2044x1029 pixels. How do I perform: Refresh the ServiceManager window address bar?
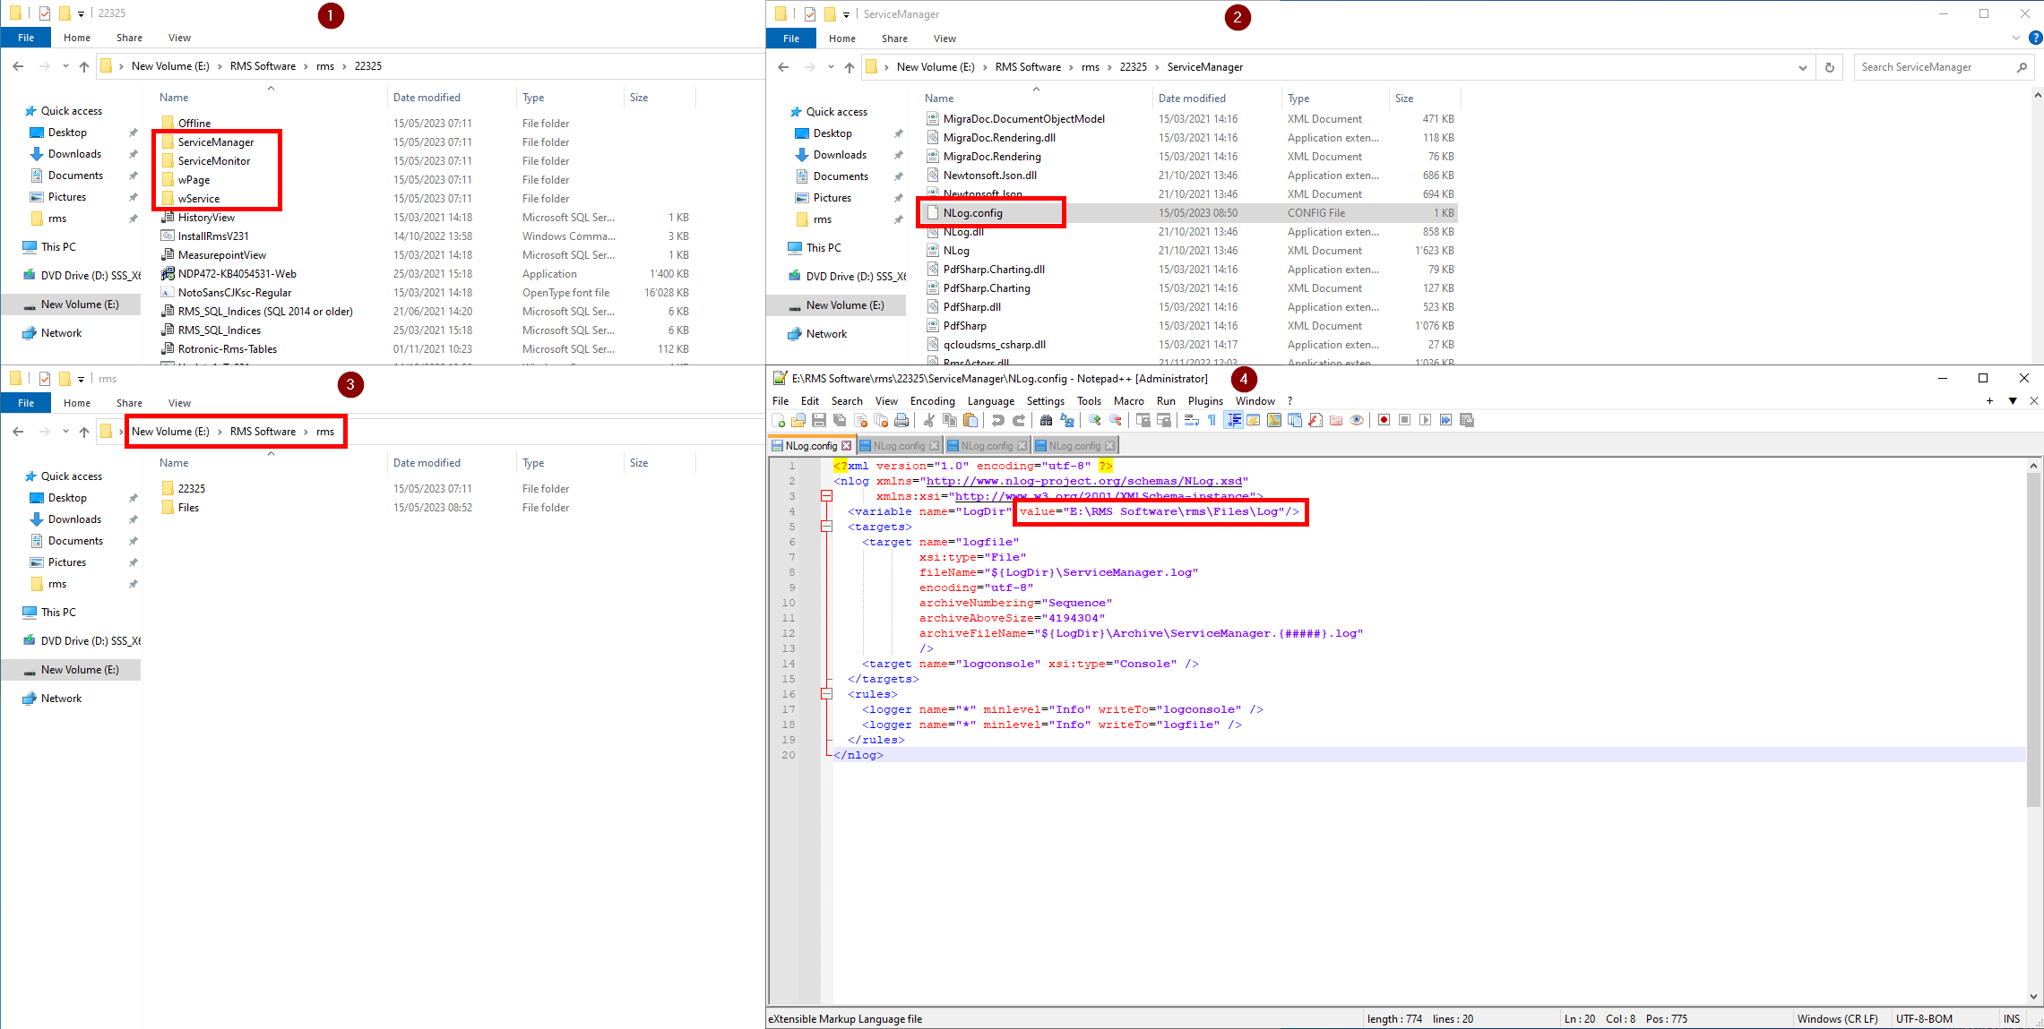tap(1829, 67)
